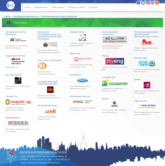
Task: Click "Федеральная сеть..." description text
Action: 12,67
